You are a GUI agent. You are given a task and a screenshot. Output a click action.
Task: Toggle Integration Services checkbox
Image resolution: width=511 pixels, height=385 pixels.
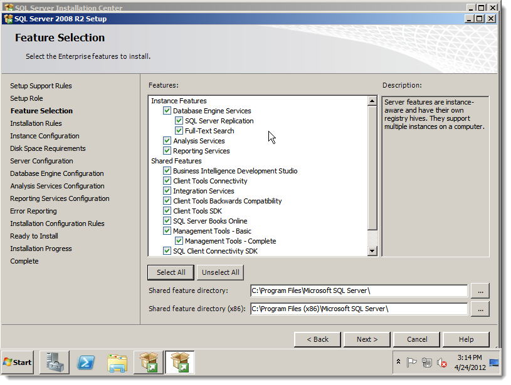[167, 191]
